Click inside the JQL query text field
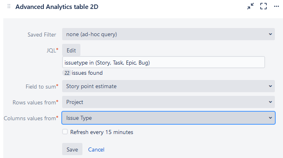 click(x=164, y=62)
